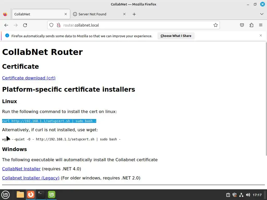Click the Firefox taskbar icon
This screenshot has width=267, height=200.
pos(31,195)
